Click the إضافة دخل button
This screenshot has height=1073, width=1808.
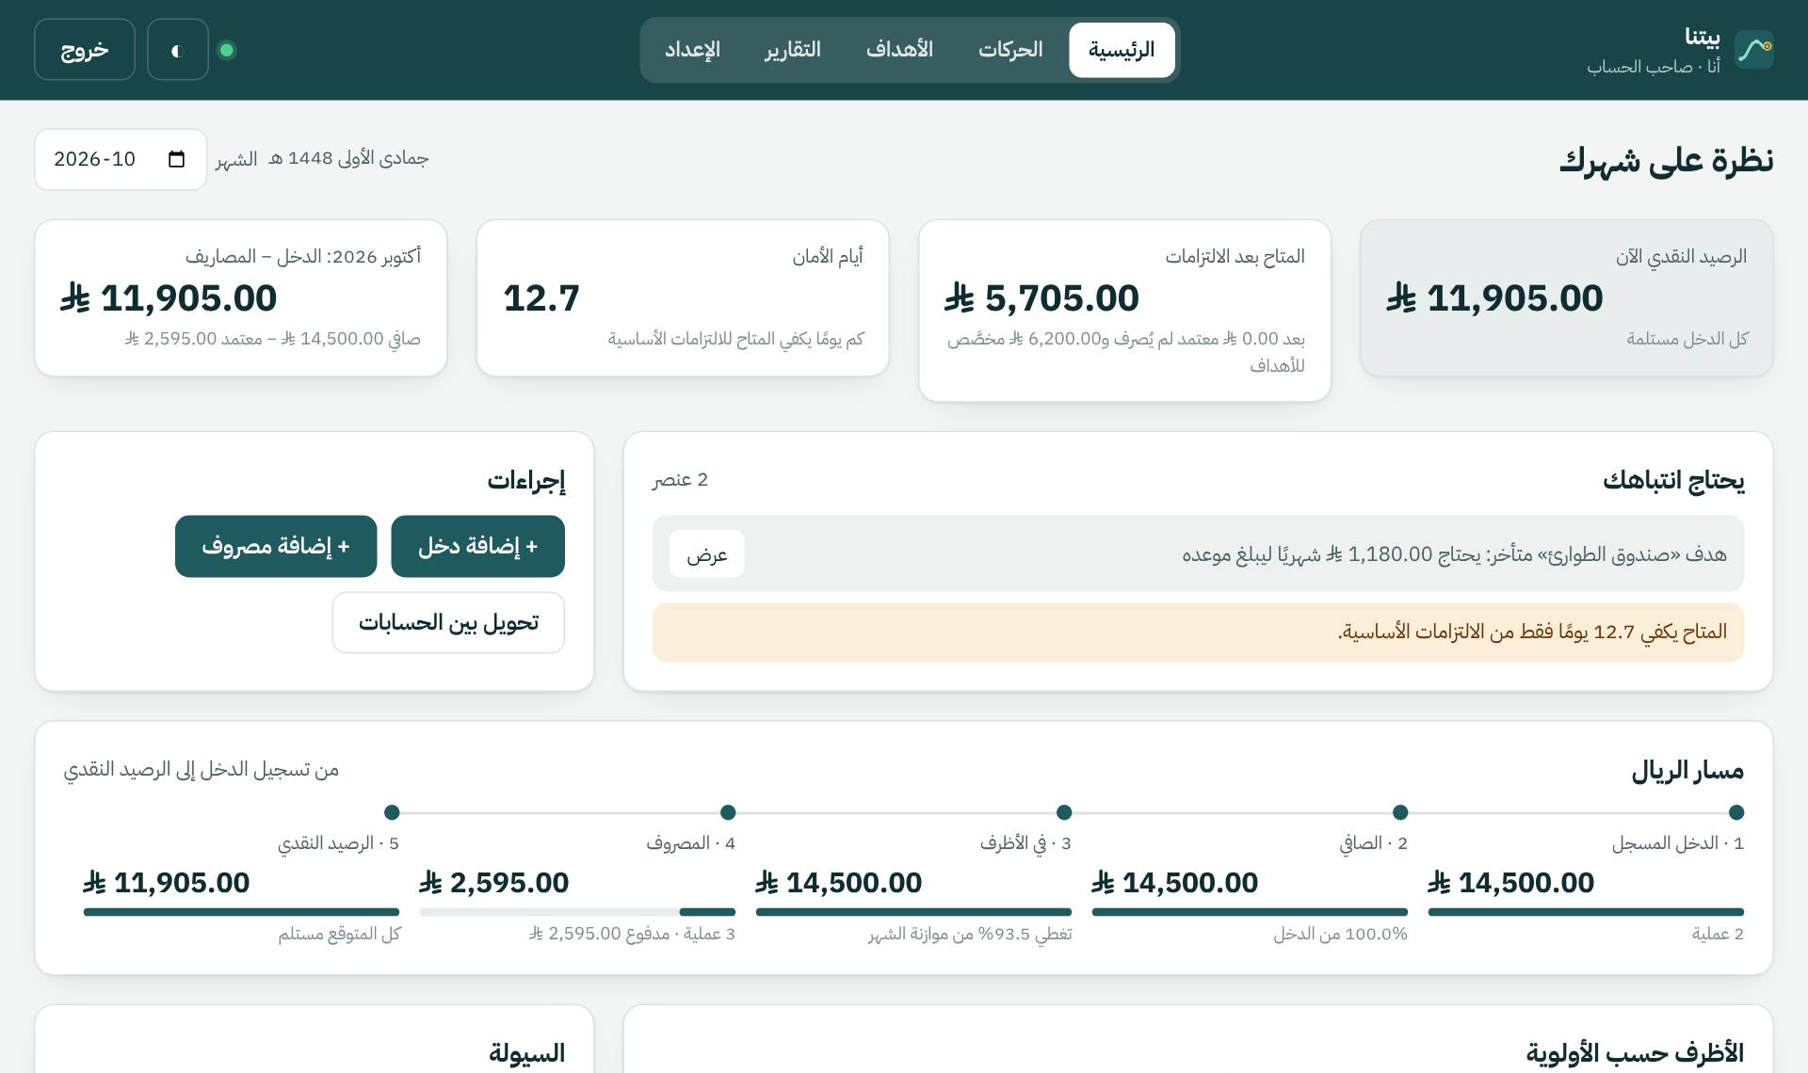tap(477, 546)
